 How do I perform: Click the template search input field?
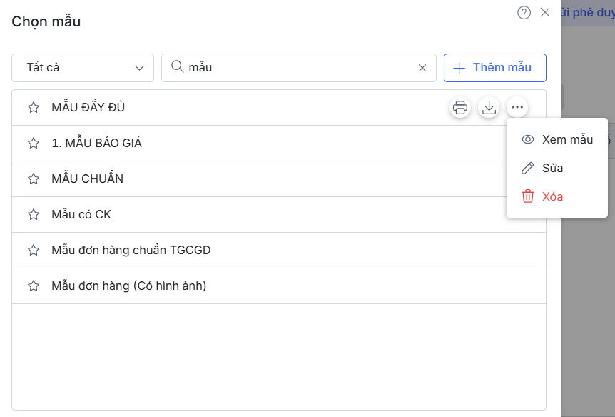click(300, 68)
